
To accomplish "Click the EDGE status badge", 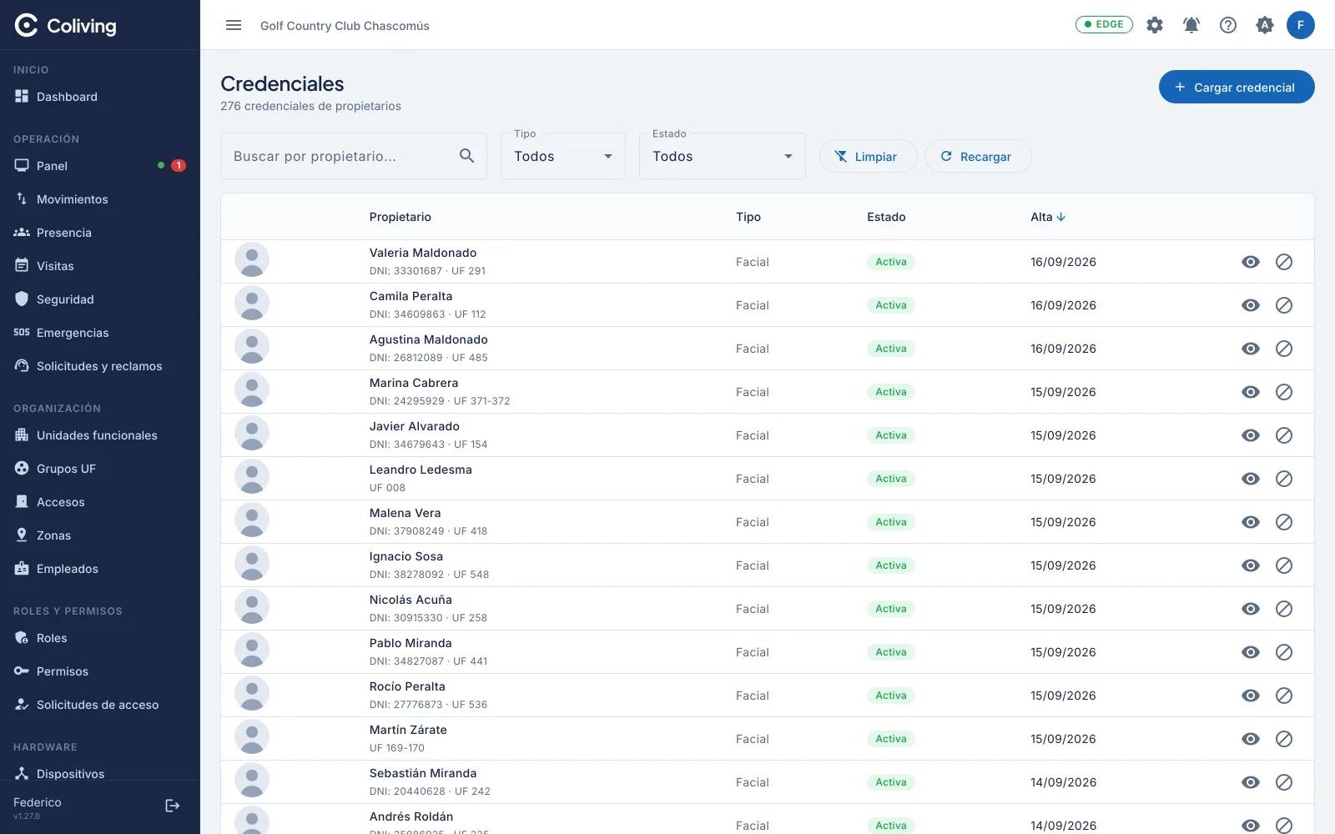I will click(1104, 25).
